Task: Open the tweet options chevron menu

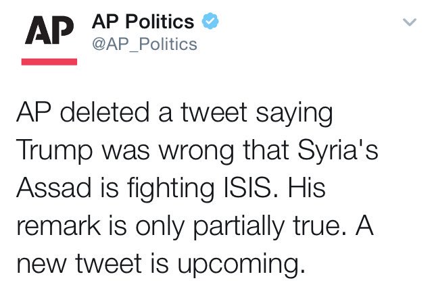Action: (x=410, y=23)
